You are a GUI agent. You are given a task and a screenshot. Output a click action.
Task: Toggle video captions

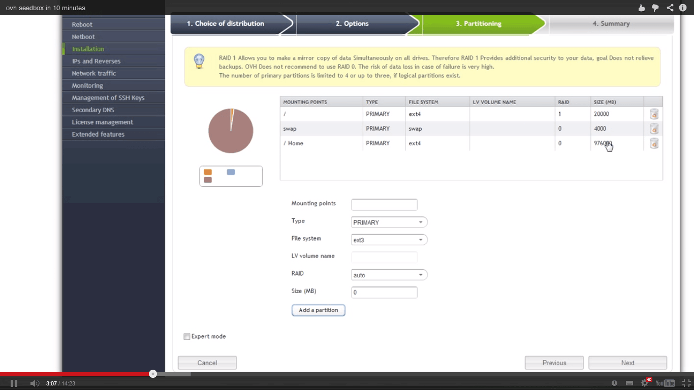pos(629,383)
